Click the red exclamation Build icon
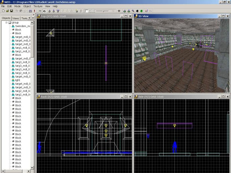 pyautogui.click(x=35, y=11)
